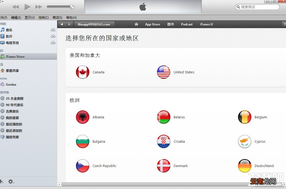Screen dimensions: 286x189
Task: Click the Czech Republic flag icon
Action: click(83, 166)
